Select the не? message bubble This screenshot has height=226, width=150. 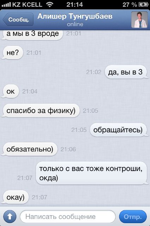(x=12, y=53)
